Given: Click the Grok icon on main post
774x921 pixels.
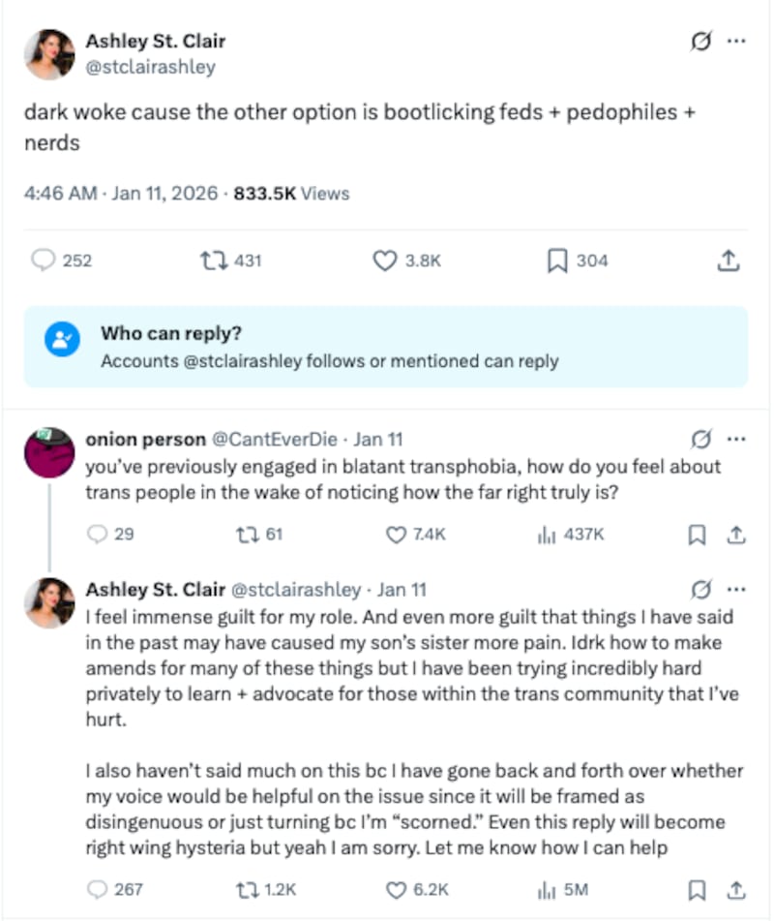Looking at the screenshot, I should tap(700, 42).
